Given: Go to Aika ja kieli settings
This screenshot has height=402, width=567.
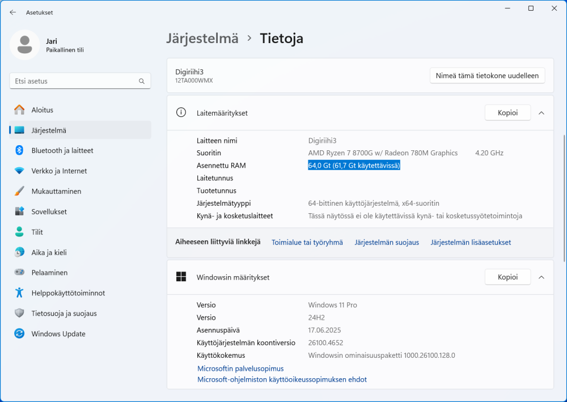Looking at the screenshot, I should pyautogui.click(x=49, y=253).
